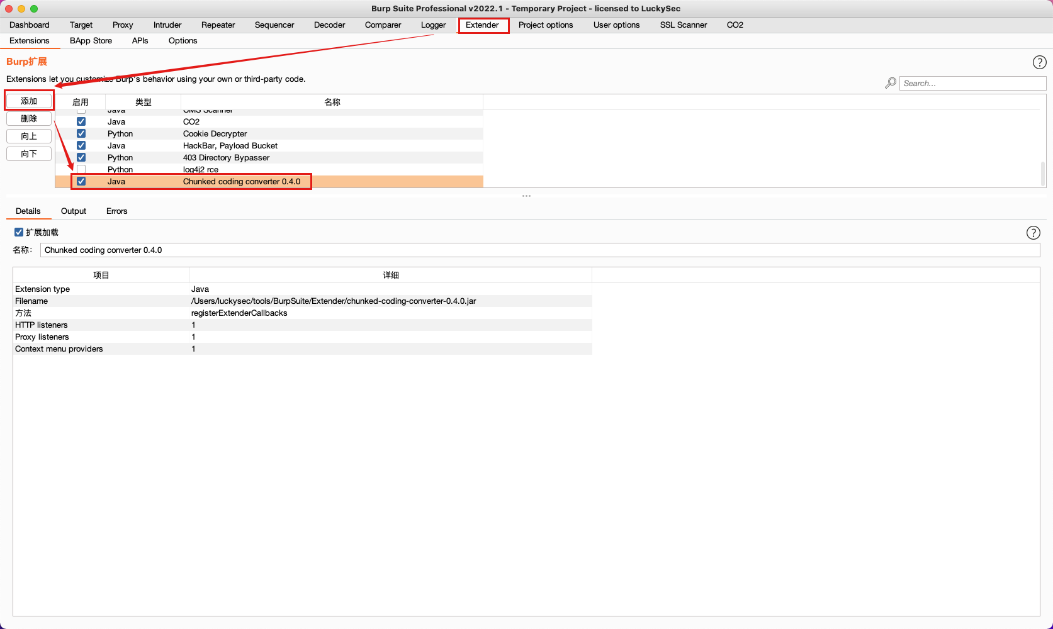This screenshot has height=629, width=1053.
Task: Click the magnifier icon beside the search box
Action: pyautogui.click(x=891, y=83)
